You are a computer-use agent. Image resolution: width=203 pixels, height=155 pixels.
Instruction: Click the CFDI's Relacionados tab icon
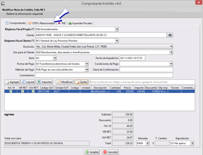[30, 23]
